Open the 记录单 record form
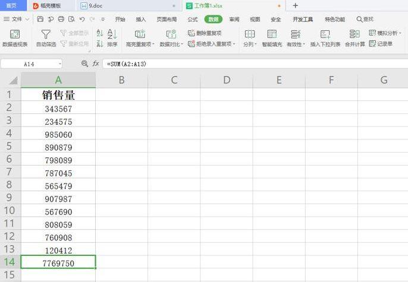408x282 pixels. pyautogui.click(x=381, y=43)
